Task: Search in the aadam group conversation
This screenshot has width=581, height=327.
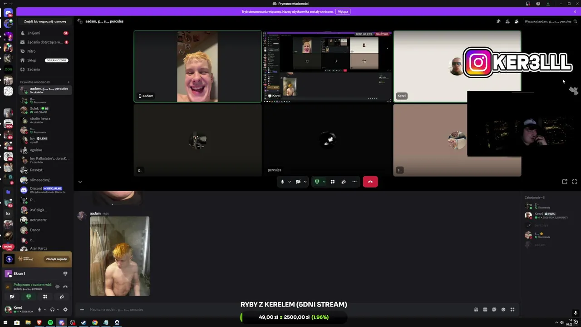Action: [x=550, y=21]
